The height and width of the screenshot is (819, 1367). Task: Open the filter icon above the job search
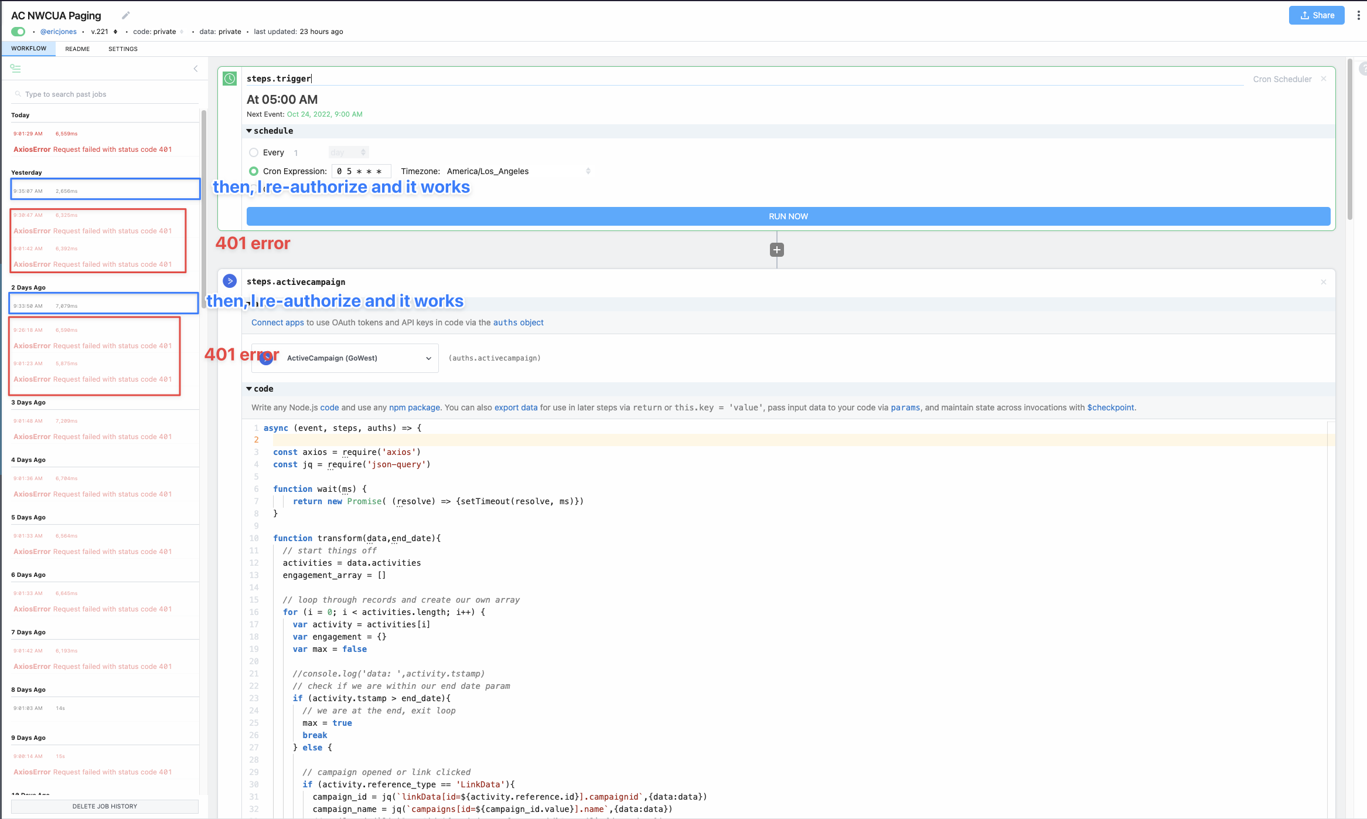point(15,69)
